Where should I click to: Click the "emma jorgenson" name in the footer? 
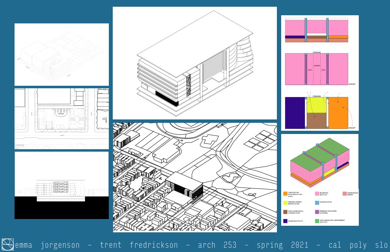47,245
